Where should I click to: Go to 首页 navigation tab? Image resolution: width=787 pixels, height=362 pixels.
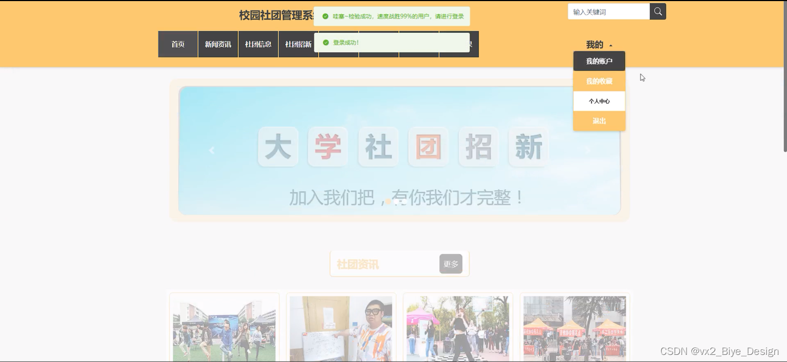click(178, 44)
